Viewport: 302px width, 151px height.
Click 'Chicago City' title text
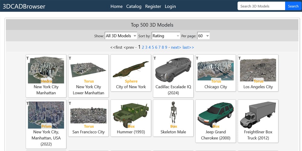[x=216, y=87]
